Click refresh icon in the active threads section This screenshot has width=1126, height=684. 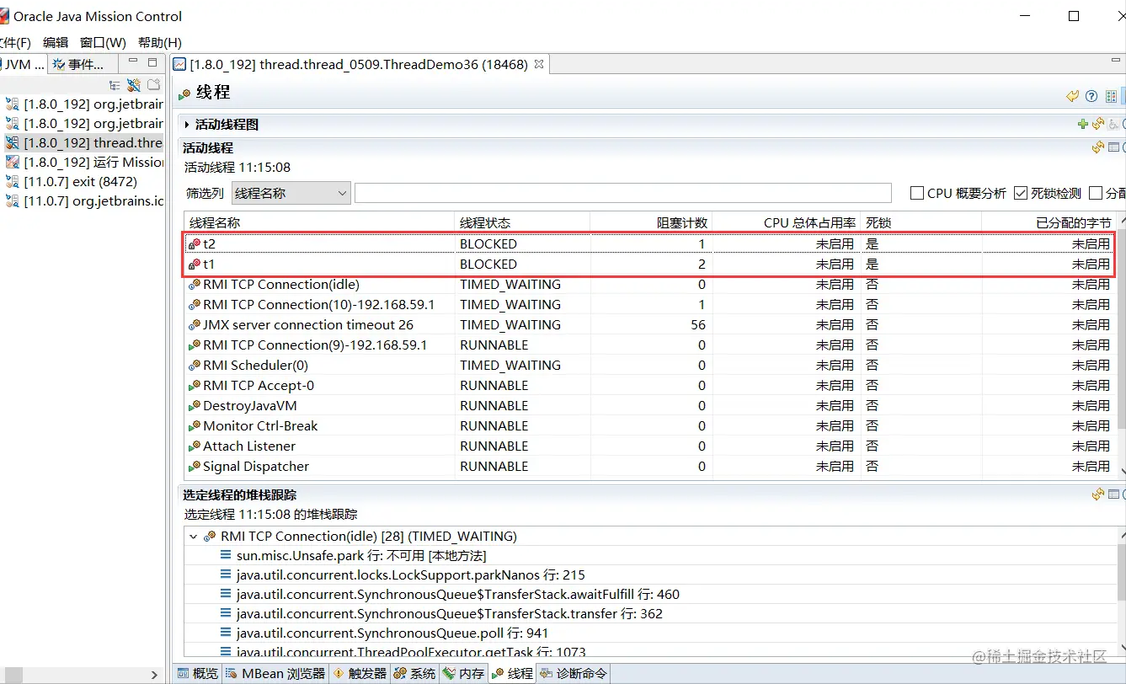click(x=1098, y=147)
